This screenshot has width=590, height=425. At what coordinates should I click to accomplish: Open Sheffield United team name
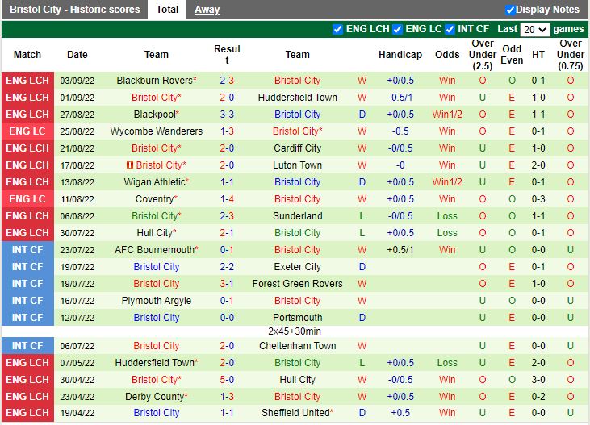tap(295, 413)
